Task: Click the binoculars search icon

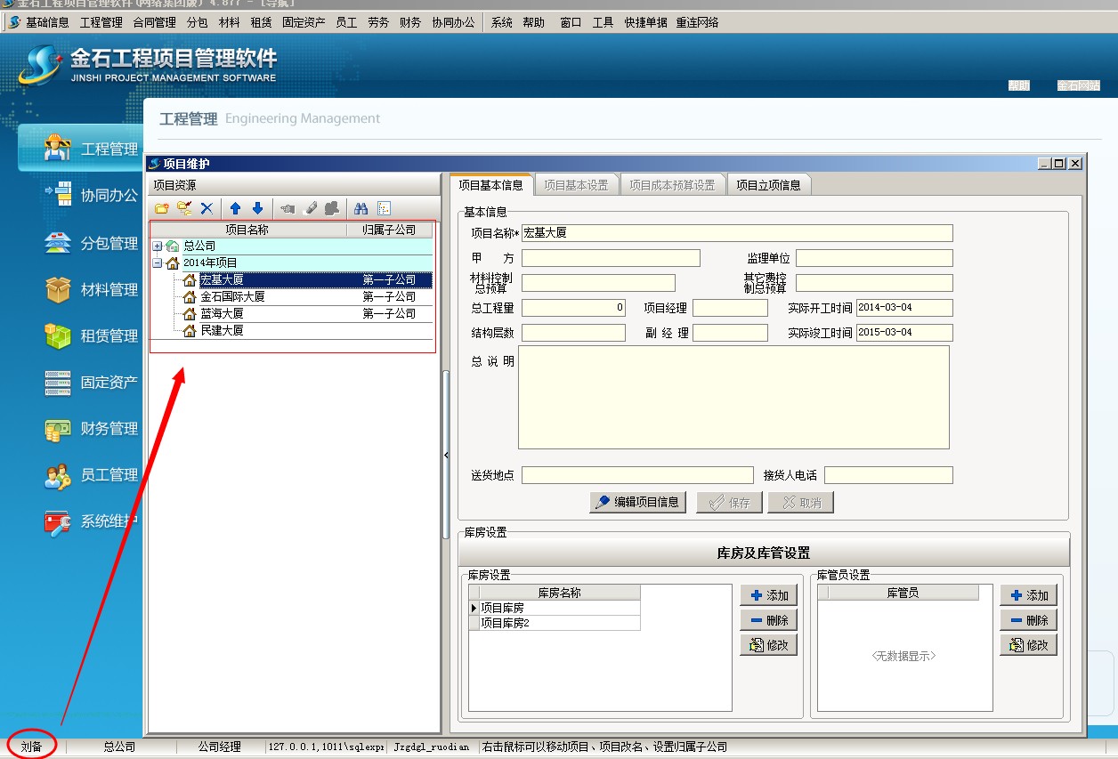Action: [361, 208]
